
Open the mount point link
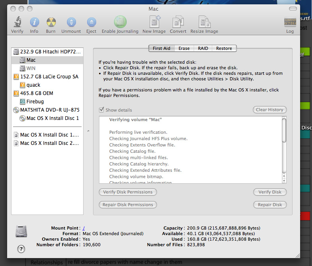coord(84,228)
